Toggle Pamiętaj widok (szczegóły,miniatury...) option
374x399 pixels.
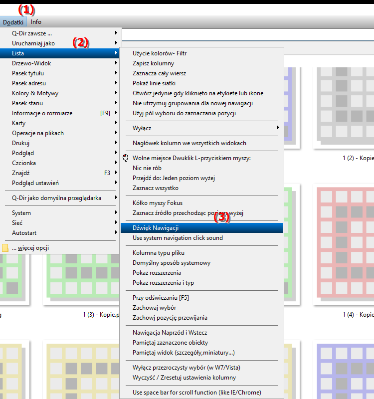coord(201,353)
